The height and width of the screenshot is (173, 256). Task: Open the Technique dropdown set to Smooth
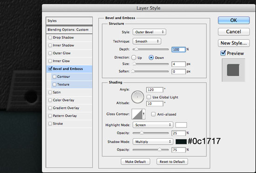(147, 41)
